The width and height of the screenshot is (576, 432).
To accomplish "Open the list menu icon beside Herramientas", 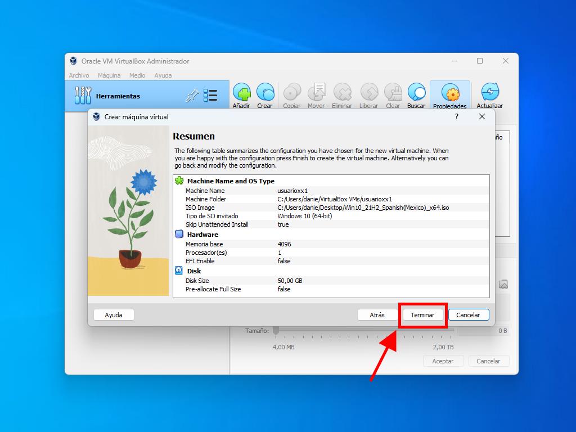I will pos(210,96).
